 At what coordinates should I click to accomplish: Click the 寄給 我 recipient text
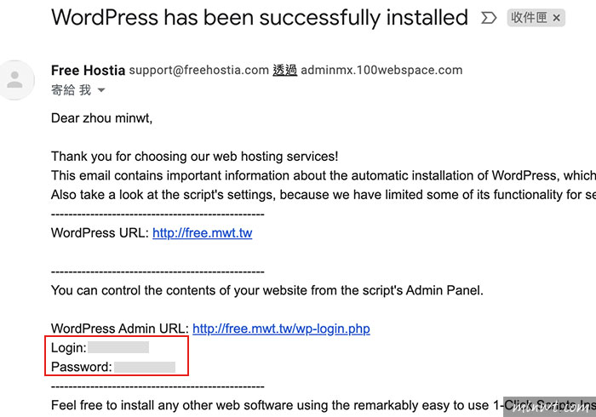71,90
